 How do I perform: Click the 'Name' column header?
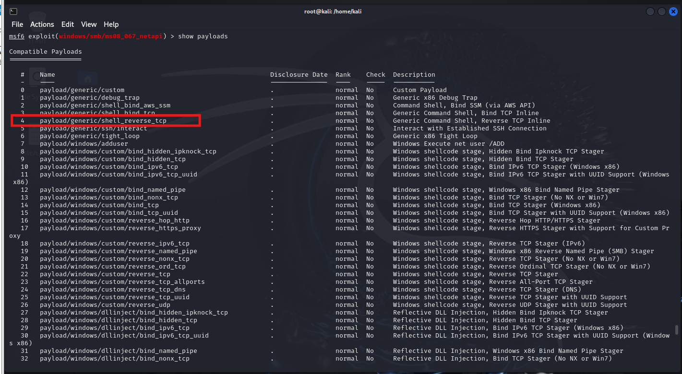(48, 75)
